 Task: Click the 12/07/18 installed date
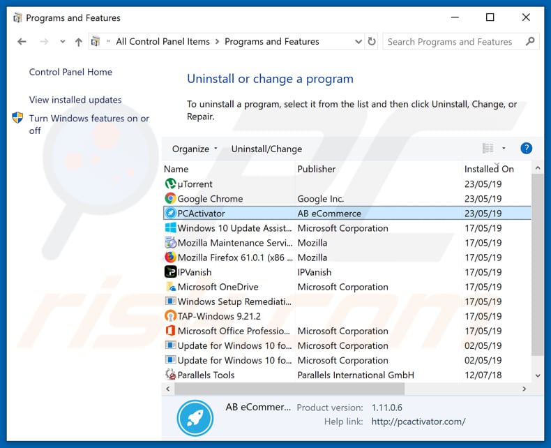tap(483, 375)
